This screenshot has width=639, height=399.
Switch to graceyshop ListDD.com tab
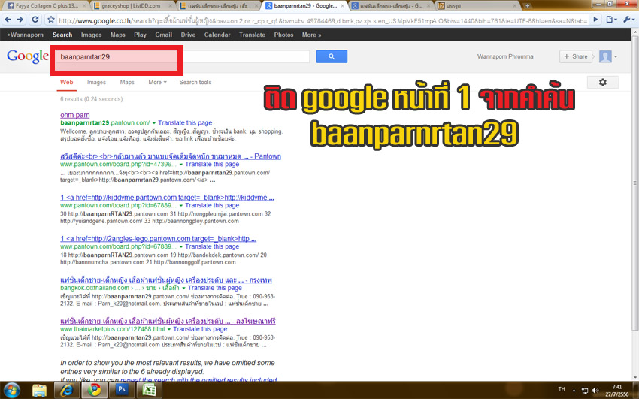click(132, 6)
